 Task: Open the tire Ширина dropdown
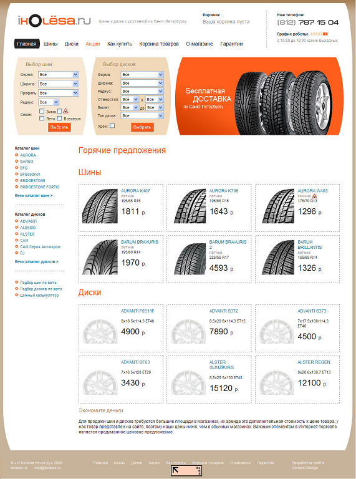[x=59, y=84]
